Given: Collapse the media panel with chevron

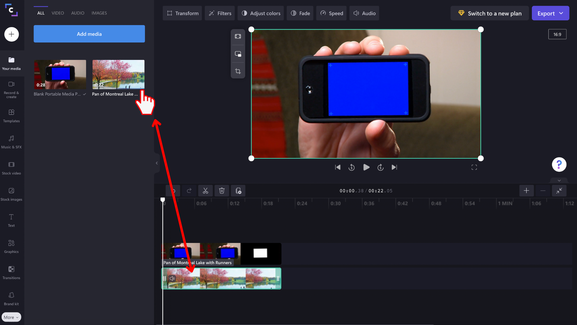Looking at the screenshot, I should 156,163.
